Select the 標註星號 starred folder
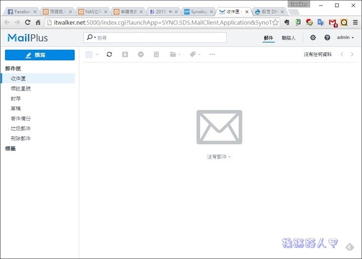The image size is (362, 259). (21, 89)
